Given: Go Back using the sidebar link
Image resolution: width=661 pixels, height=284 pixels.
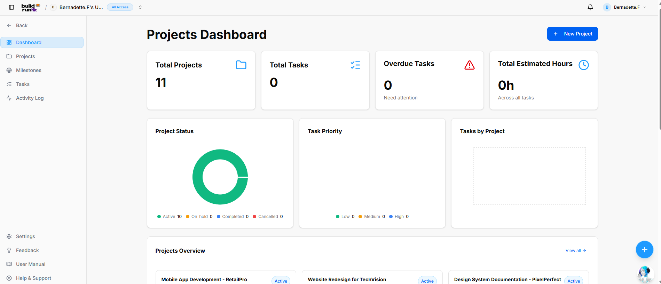Looking at the screenshot, I should tap(17, 25).
